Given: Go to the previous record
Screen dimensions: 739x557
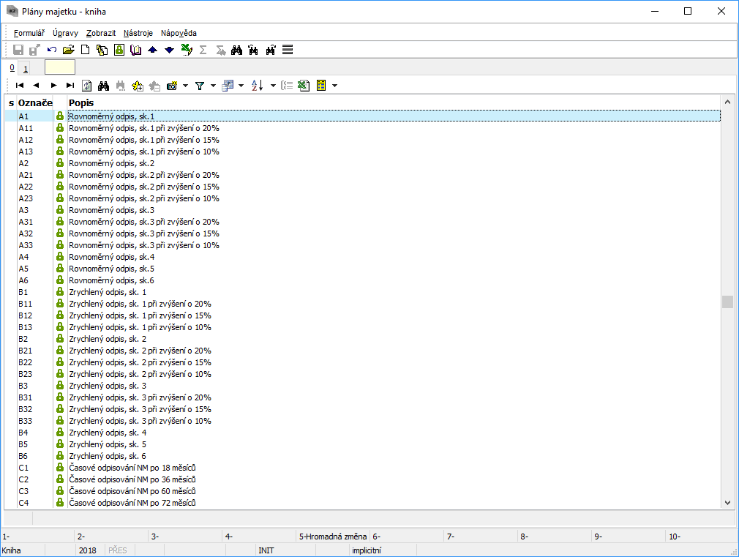Looking at the screenshot, I should [x=37, y=86].
